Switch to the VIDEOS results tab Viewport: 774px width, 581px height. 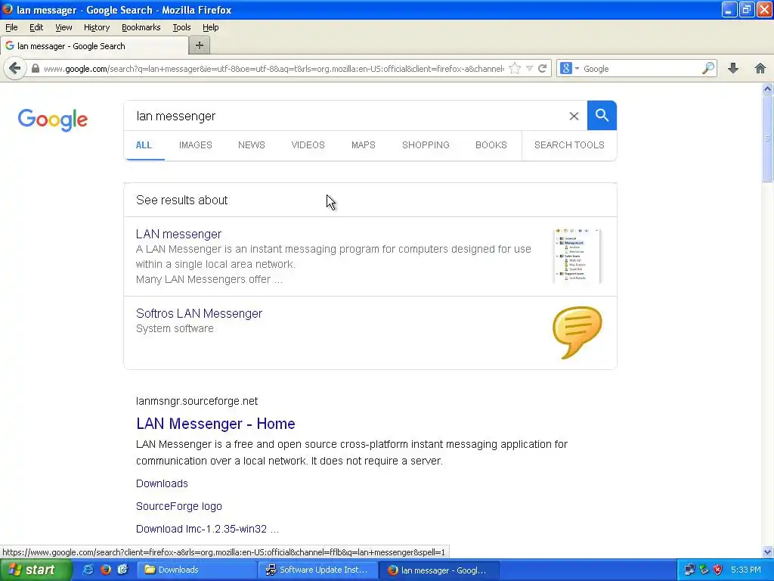(x=308, y=144)
